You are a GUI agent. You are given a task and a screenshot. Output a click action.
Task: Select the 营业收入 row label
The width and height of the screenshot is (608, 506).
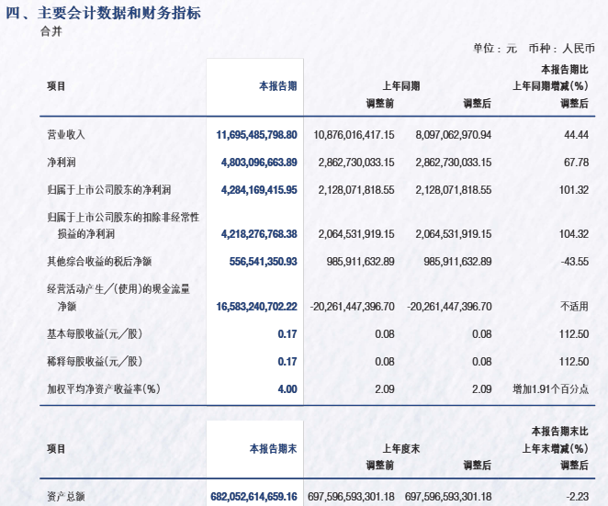(x=66, y=134)
